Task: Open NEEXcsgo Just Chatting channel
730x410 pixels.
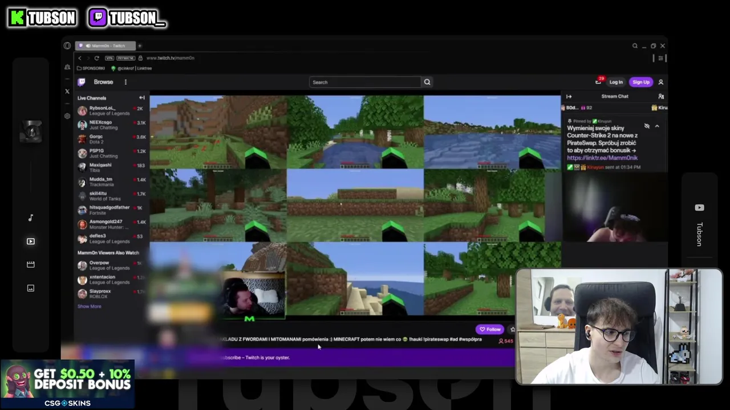Action: [x=112, y=125]
